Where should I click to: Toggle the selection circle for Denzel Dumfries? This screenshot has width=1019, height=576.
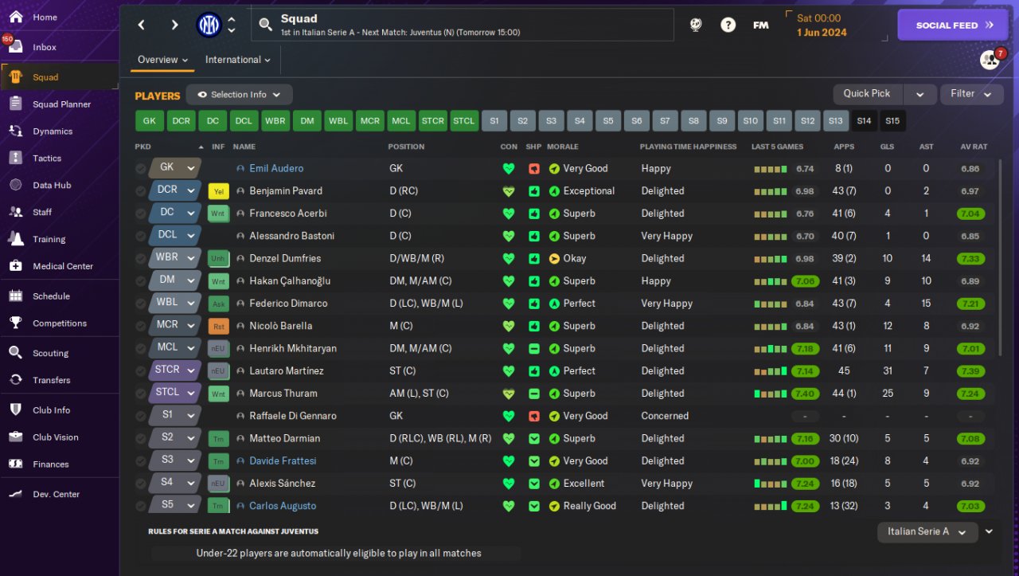[141, 258]
